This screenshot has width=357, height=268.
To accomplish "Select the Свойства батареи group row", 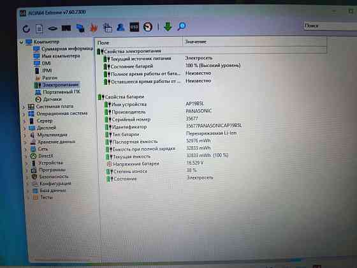I will pos(124,97).
